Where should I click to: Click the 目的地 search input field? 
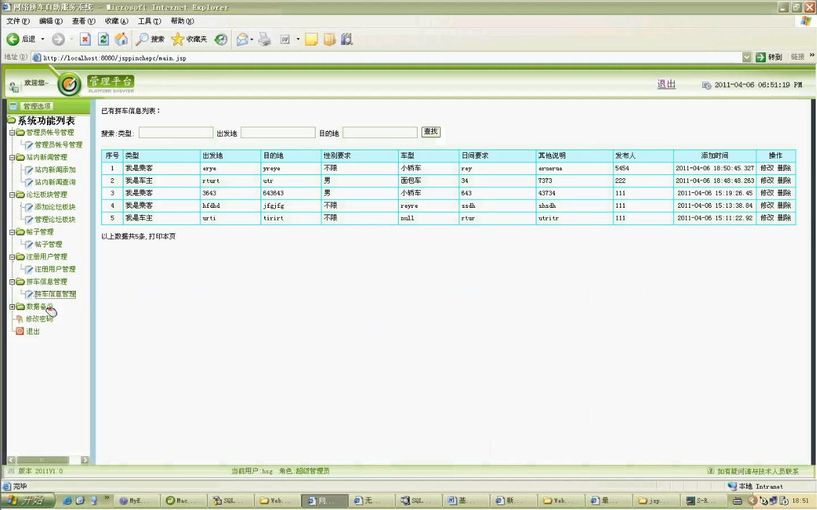380,133
